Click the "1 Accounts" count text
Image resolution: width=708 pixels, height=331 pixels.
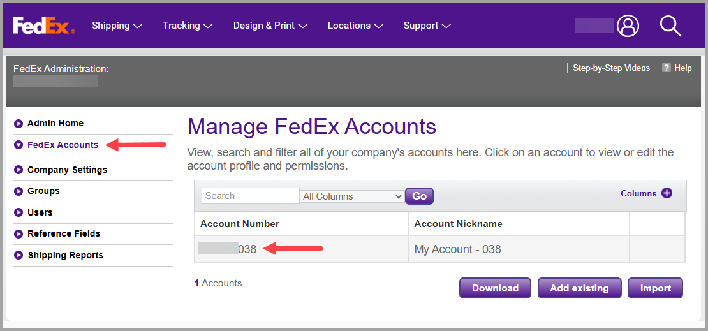pos(218,283)
